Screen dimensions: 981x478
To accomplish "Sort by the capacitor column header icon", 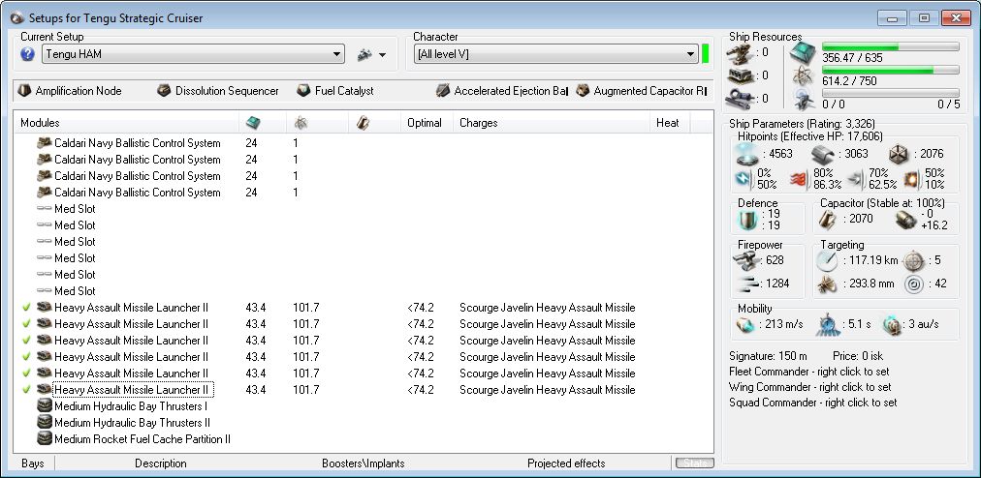I will click(363, 123).
